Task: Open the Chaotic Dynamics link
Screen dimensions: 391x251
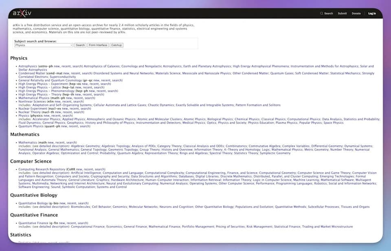Action: tap(161, 105)
